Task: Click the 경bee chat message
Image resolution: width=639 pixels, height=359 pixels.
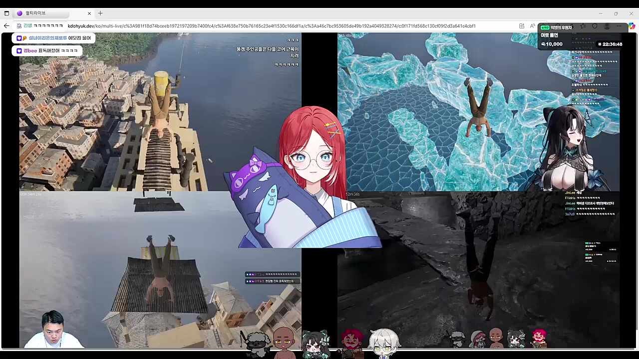Action: (x=47, y=51)
